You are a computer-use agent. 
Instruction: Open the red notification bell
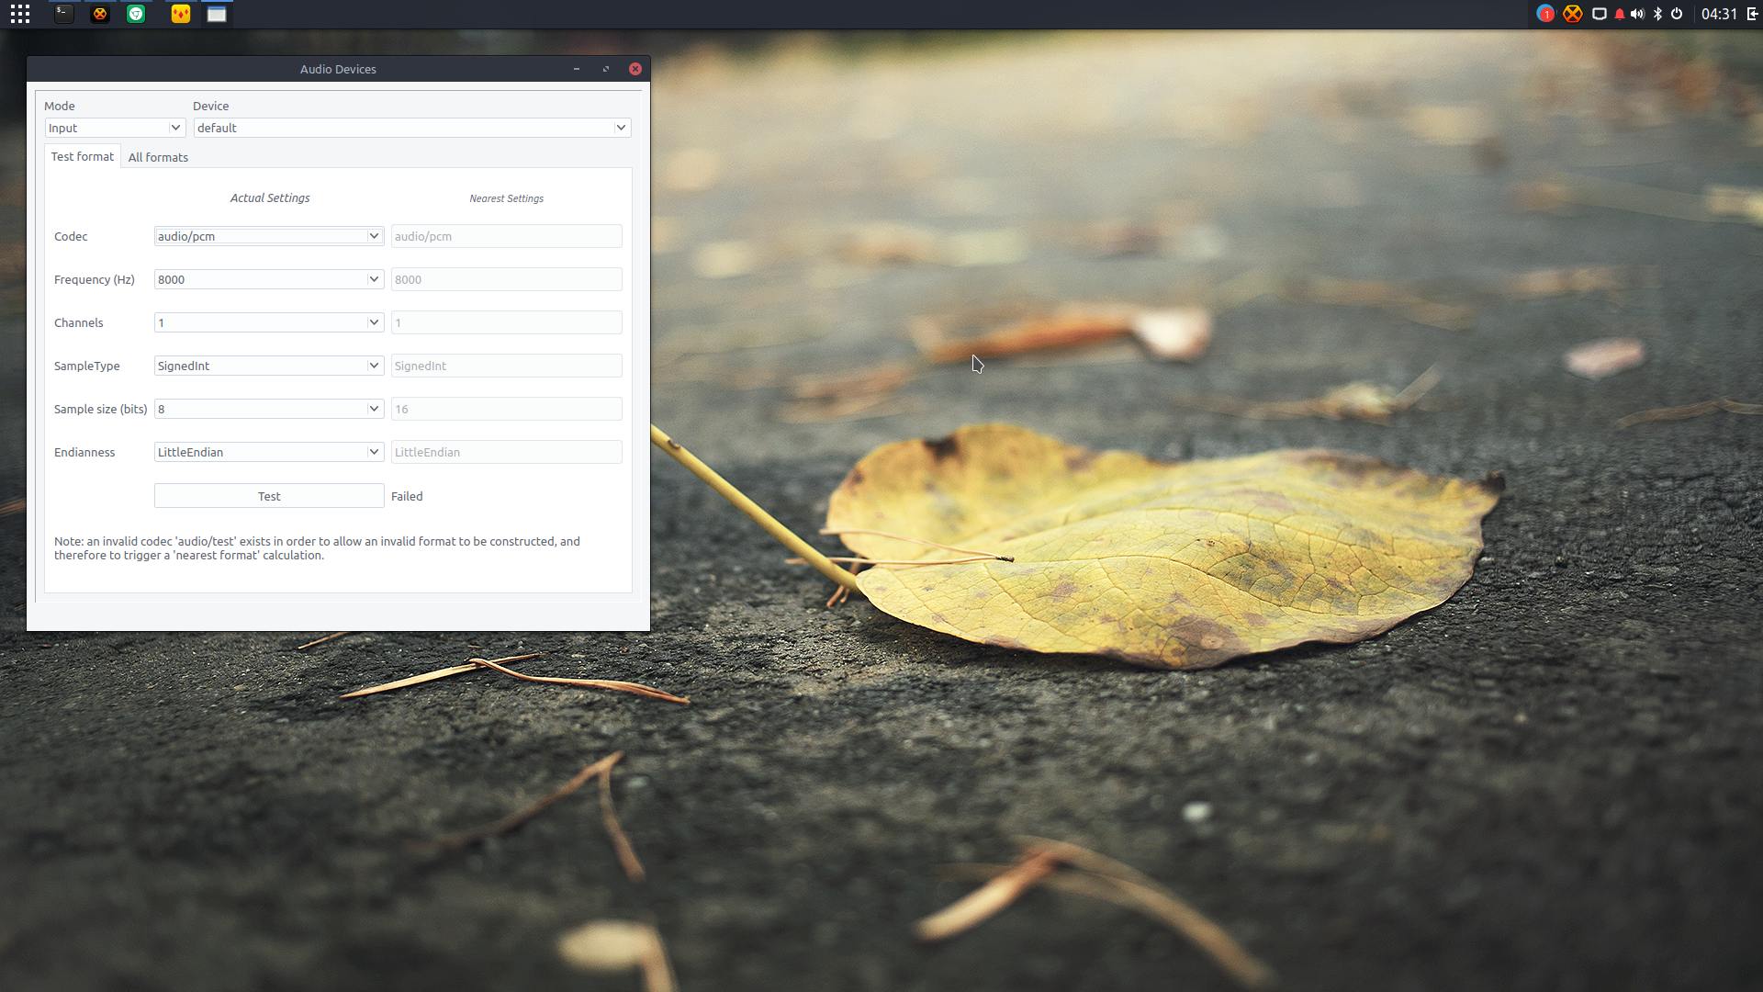pos(1619,14)
